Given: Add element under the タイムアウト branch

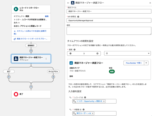Looking at the screenshot, I should pos(54,77).
